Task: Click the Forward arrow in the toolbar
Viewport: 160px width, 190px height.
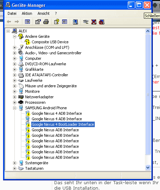Action: coord(17,22)
